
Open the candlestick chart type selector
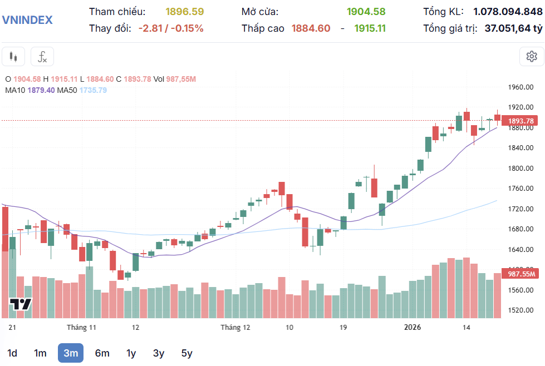click(x=14, y=56)
